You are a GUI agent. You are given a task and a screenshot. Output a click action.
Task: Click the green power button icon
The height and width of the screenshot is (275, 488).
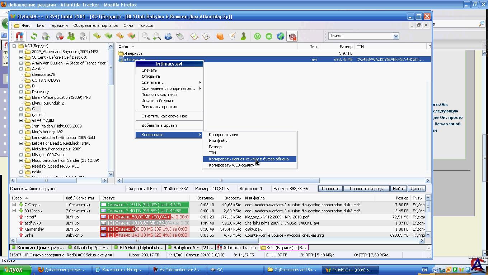pos(257,36)
